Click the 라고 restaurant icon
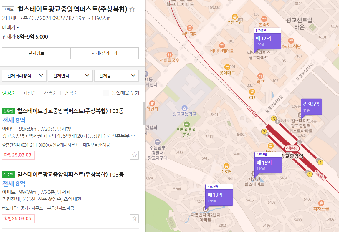 click(260, 76)
